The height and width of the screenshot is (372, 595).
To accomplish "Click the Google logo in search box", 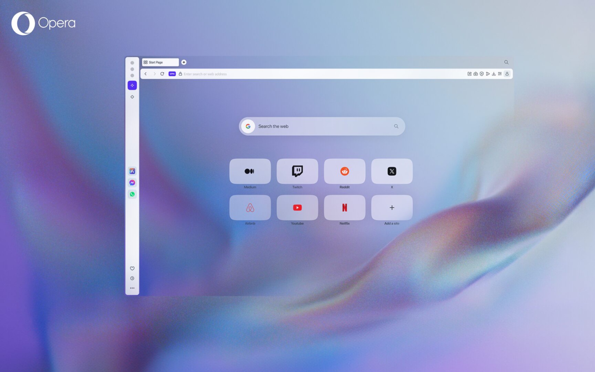I will (248, 126).
